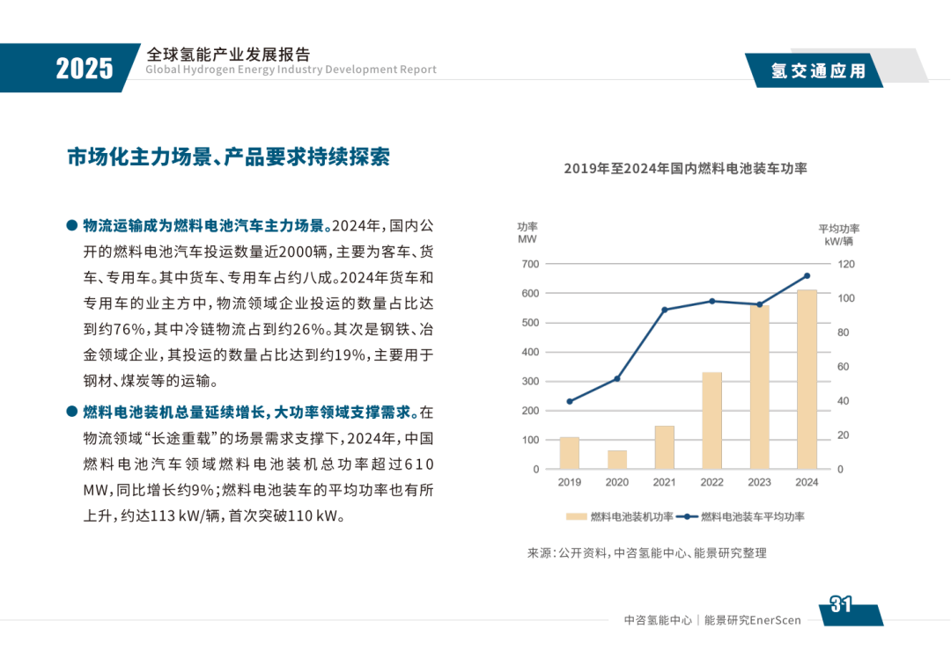951x672 pixels.
Task: Click the bullet dot before 燃料电池装机 paragraph
Action: point(70,409)
